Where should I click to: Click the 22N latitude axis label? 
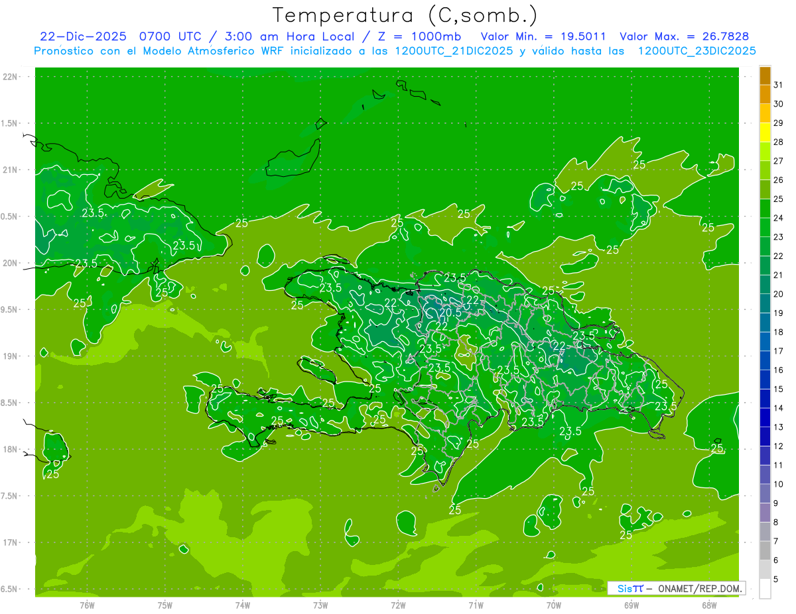tap(10, 77)
